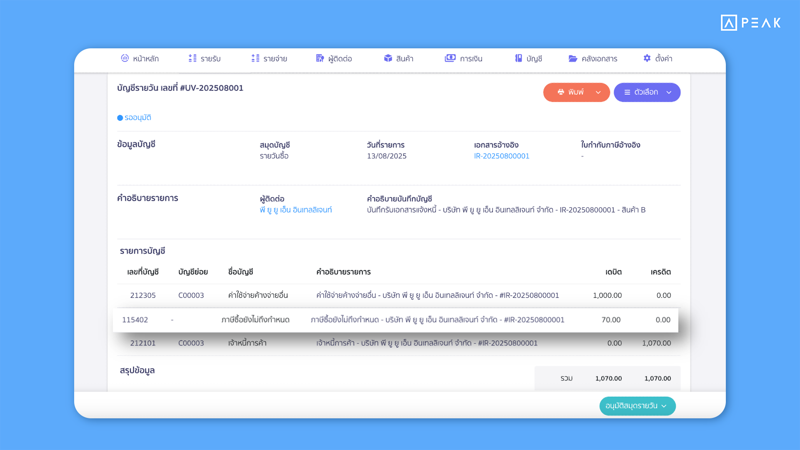Viewport: 800px width, 450px height.
Task: Click the เครดิต column header
Action: 661,272
